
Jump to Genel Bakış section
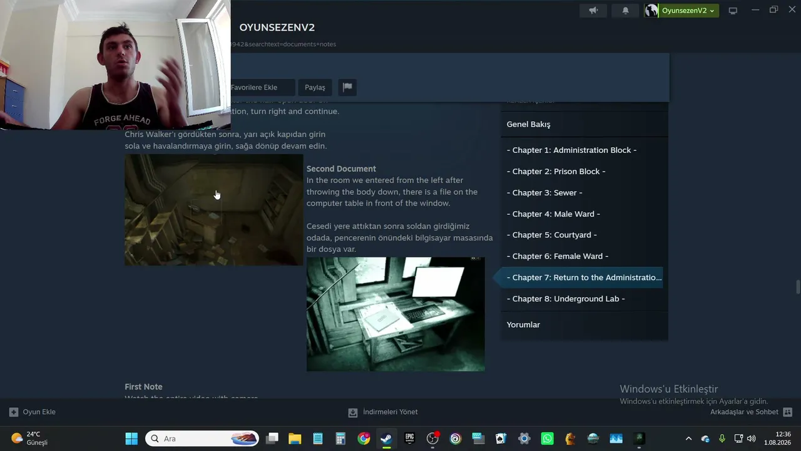(x=529, y=124)
